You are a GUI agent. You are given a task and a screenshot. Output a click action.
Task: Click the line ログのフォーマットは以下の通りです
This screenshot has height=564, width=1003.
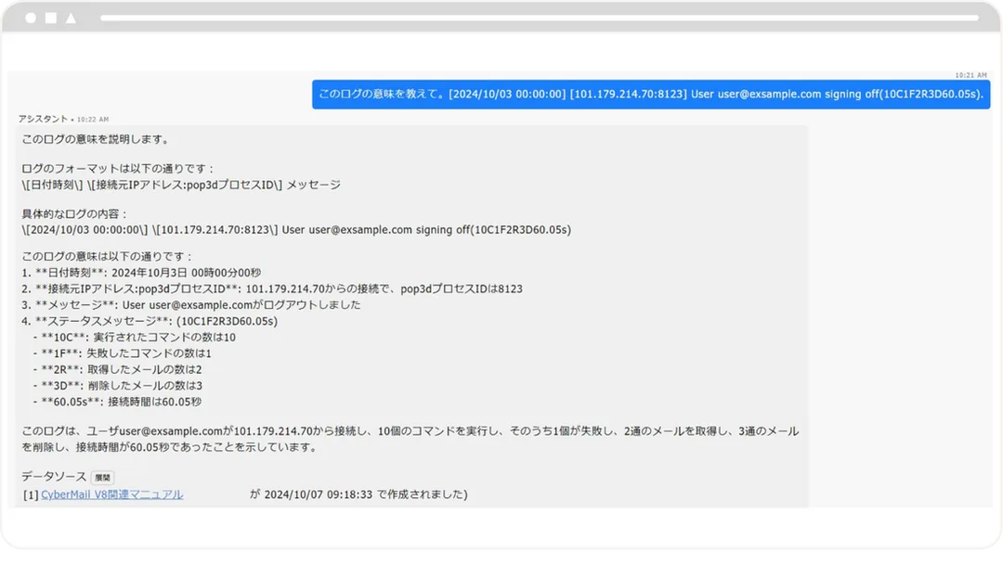point(118,169)
